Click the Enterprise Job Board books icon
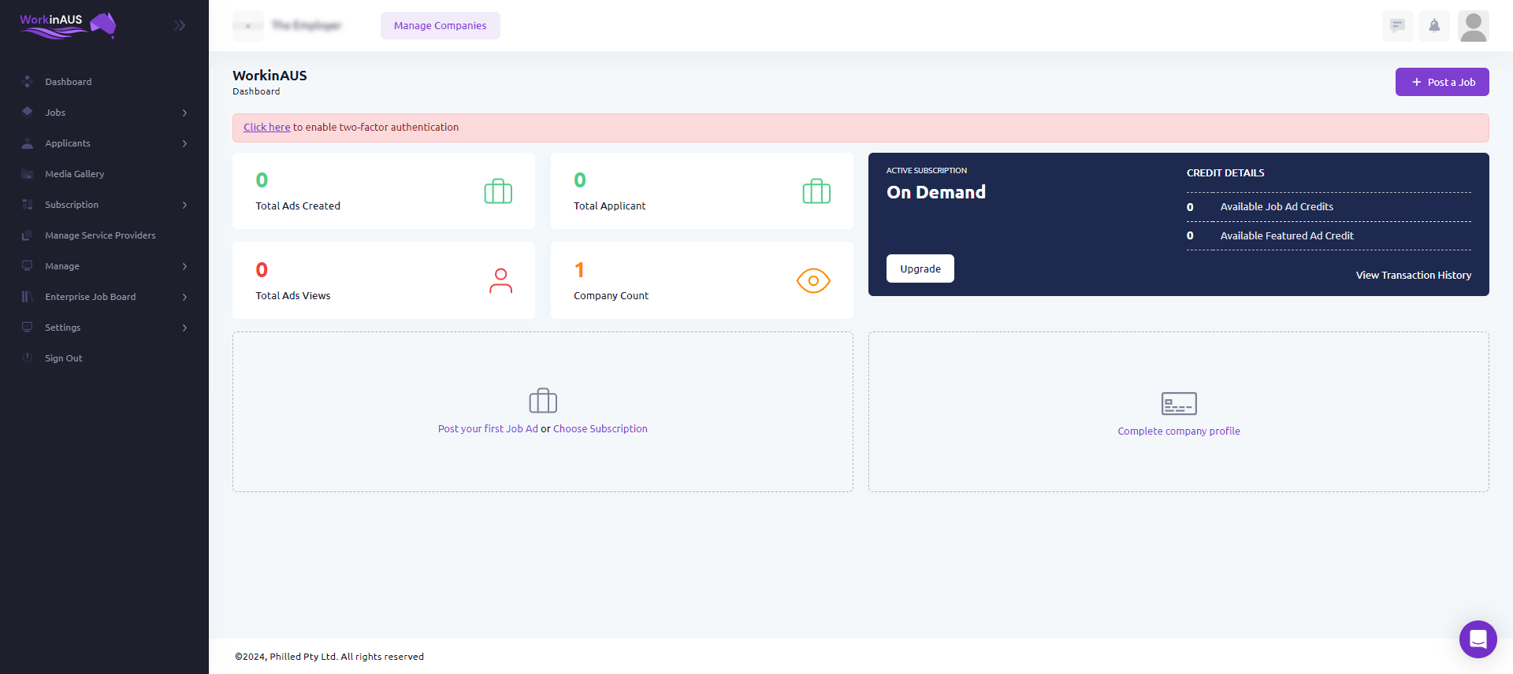Screen dimensions: 1513x674 coord(28,297)
